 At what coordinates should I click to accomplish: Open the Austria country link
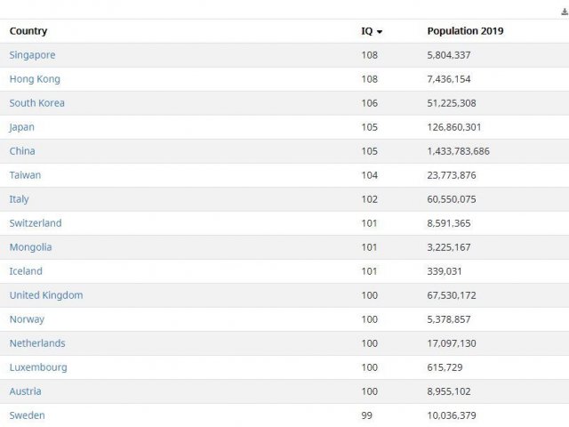pyautogui.click(x=26, y=391)
